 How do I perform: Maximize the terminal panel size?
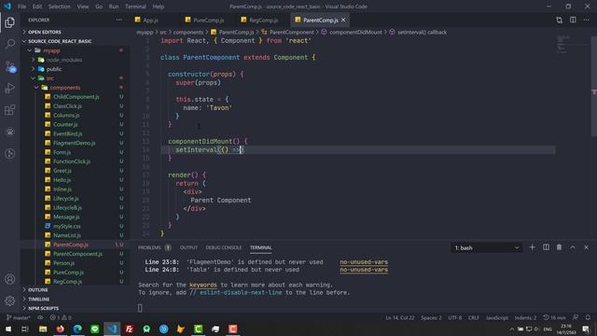[x=573, y=247]
